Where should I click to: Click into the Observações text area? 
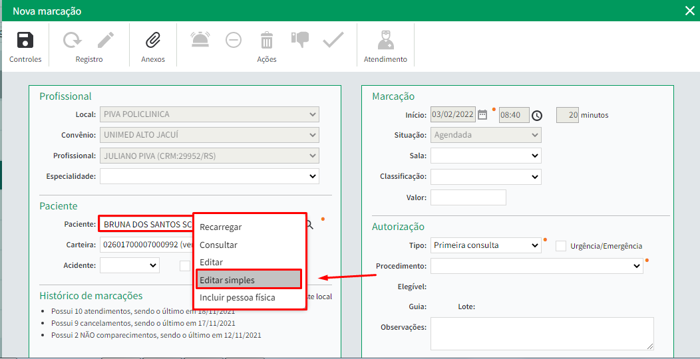pyautogui.click(x=542, y=333)
